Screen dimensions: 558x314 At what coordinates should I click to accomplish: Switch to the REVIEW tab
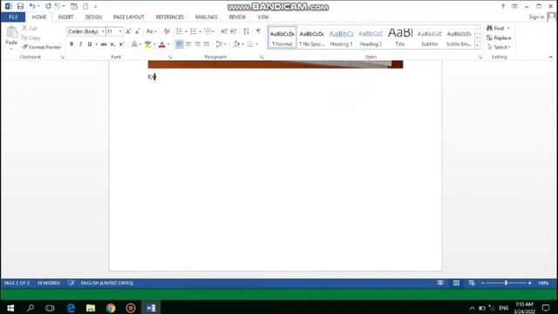point(237,17)
